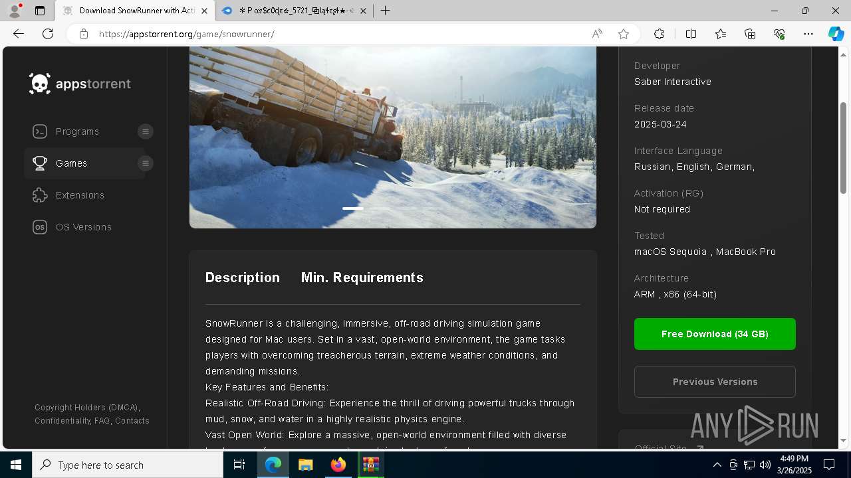Click the Saber Interactive developer text
The height and width of the screenshot is (478, 851).
click(x=673, y=82)
